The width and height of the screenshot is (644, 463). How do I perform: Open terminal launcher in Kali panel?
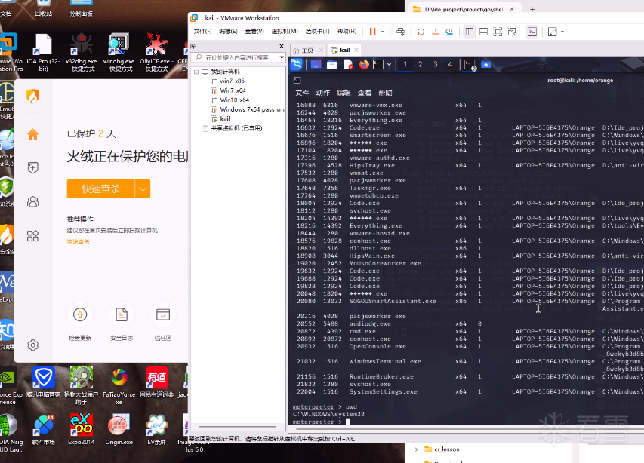[x=378, y=64]
